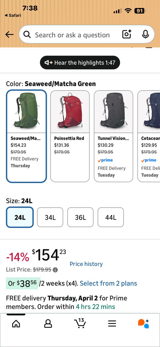Open the hamburger menu icon
The height and width of the screenshot is (347, 160).
tap(112, 324)
